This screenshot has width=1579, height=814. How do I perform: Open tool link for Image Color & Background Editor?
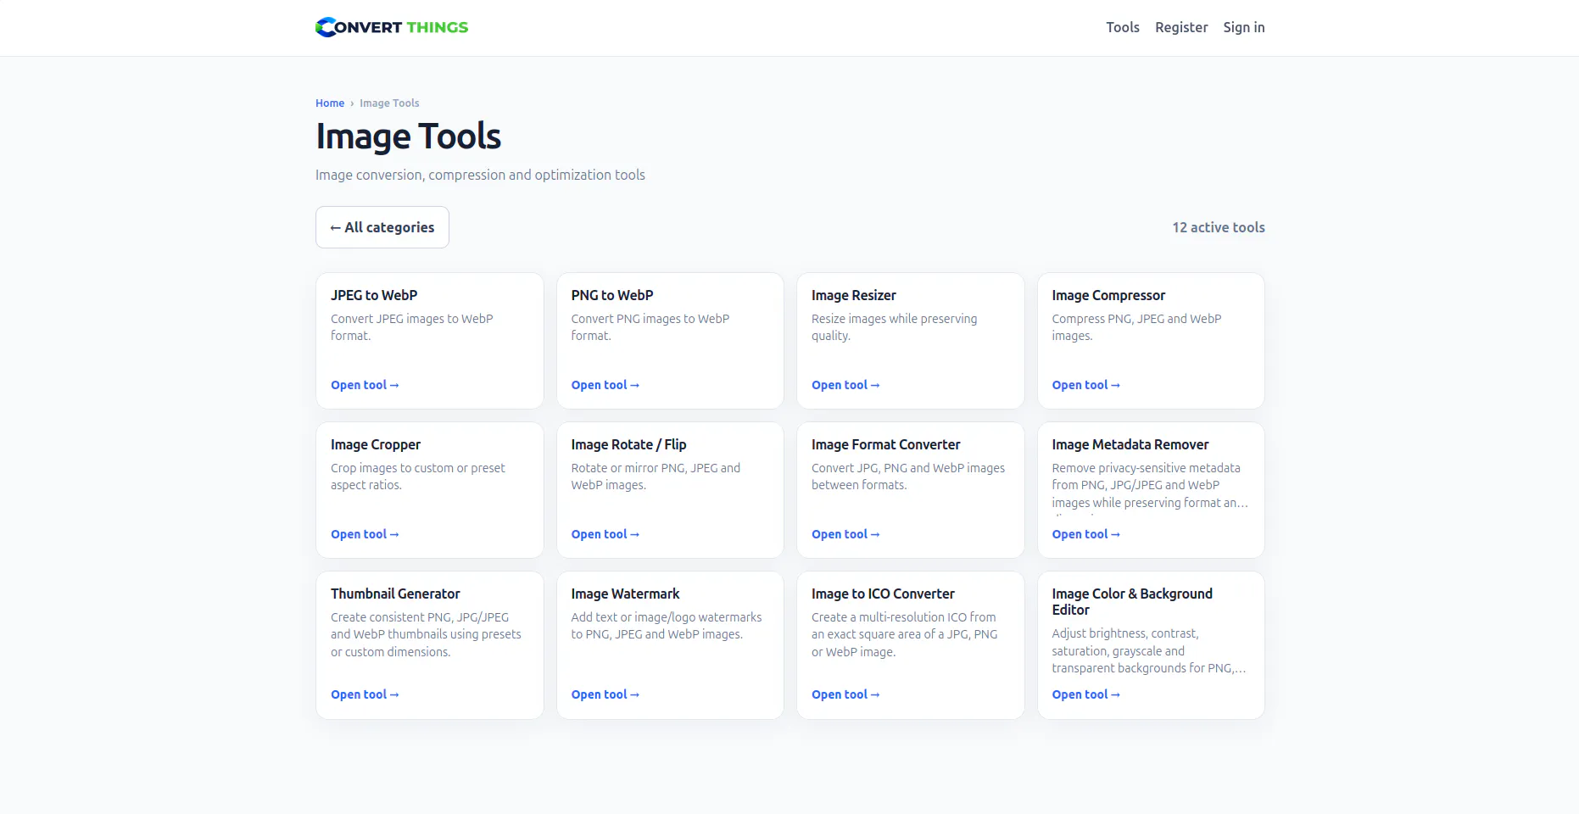(x=1086, y=694)
